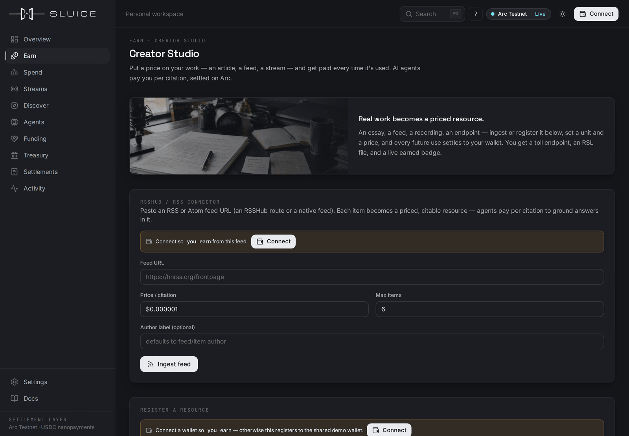This screenshot has height=436, width=629.
Task: Open Streams from the sidebar
Action: [x=57, y=89]
